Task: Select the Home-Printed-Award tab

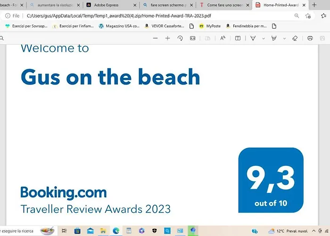Action: tap(281, 5)
